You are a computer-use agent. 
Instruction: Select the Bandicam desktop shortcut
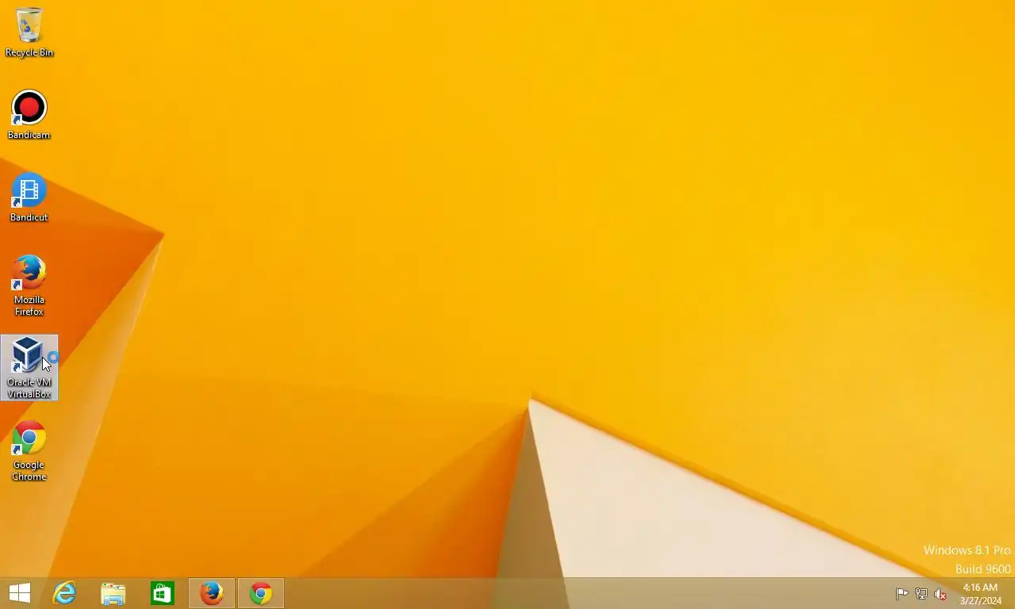tap(29, 115)
